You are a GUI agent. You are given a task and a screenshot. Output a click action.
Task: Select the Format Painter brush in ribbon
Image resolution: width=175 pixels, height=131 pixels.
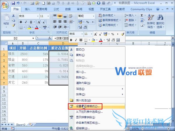[x=13, y=25]
